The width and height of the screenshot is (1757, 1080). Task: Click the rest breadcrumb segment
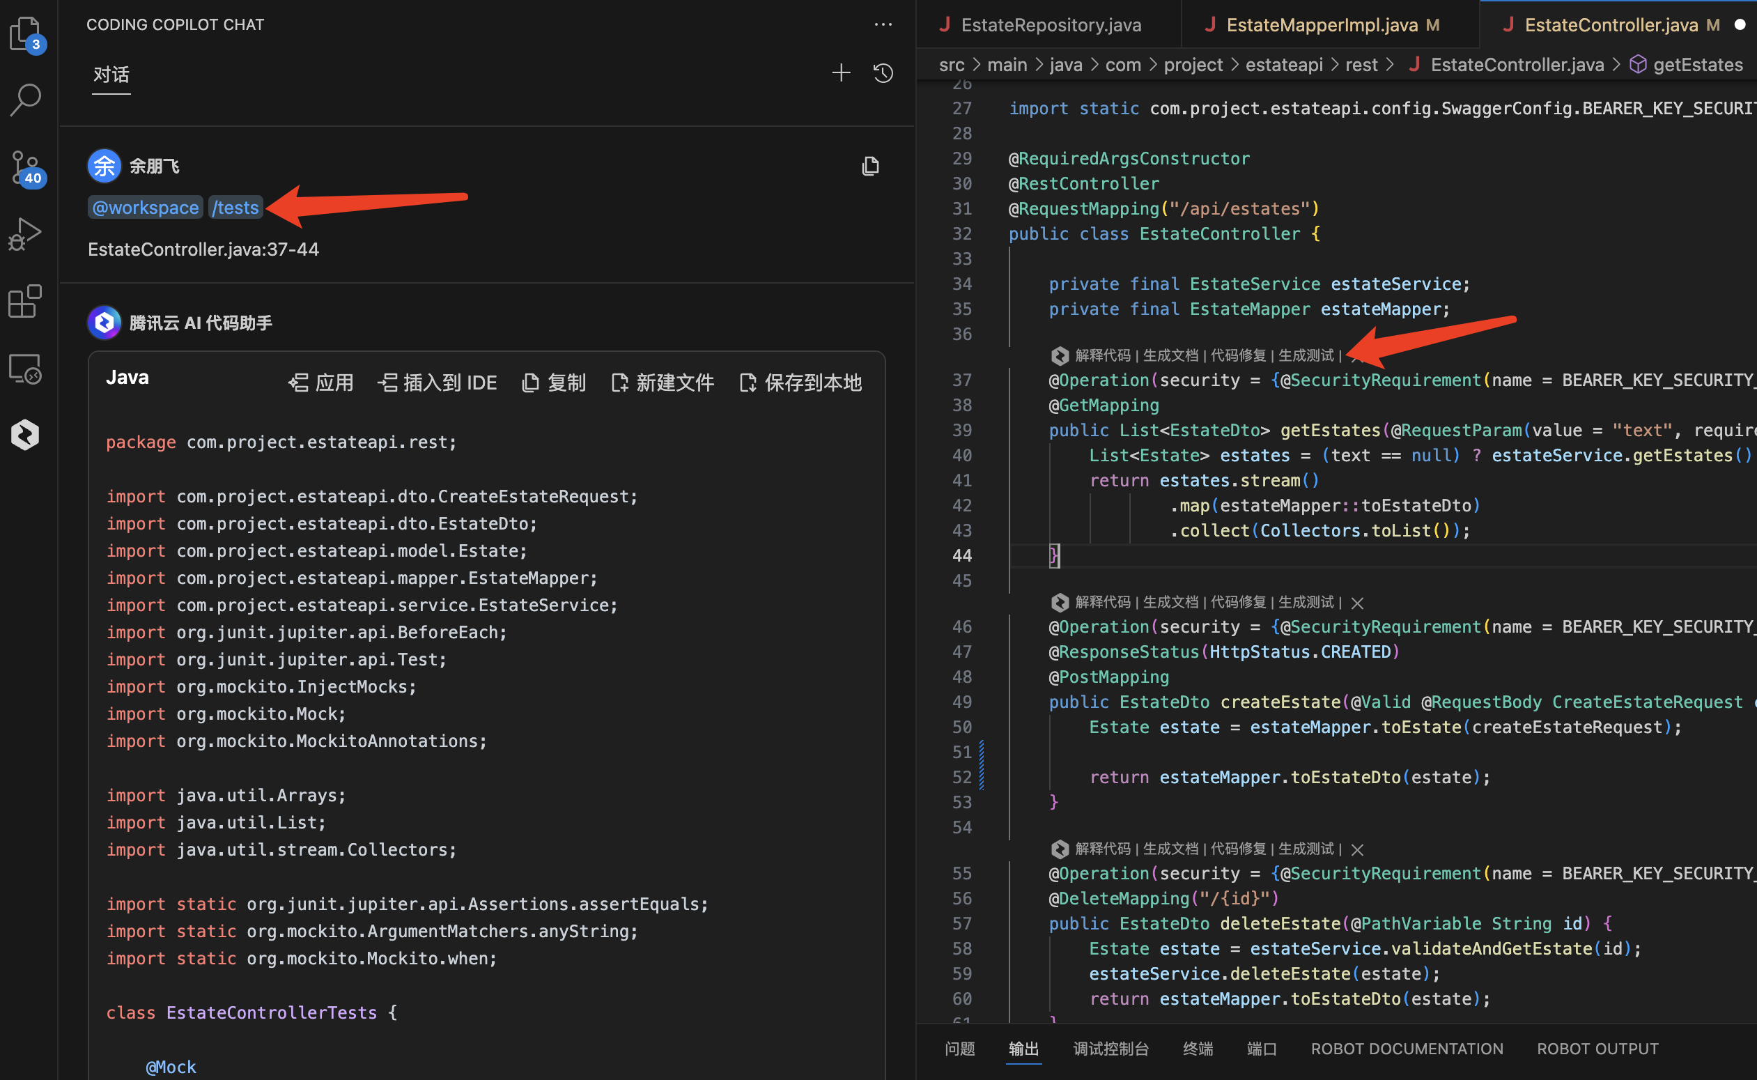tap(1361, 65)
